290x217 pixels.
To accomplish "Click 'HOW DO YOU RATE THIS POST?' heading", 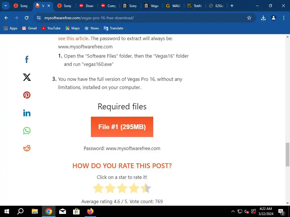I will pyautogui.click(x=122, y=166).
